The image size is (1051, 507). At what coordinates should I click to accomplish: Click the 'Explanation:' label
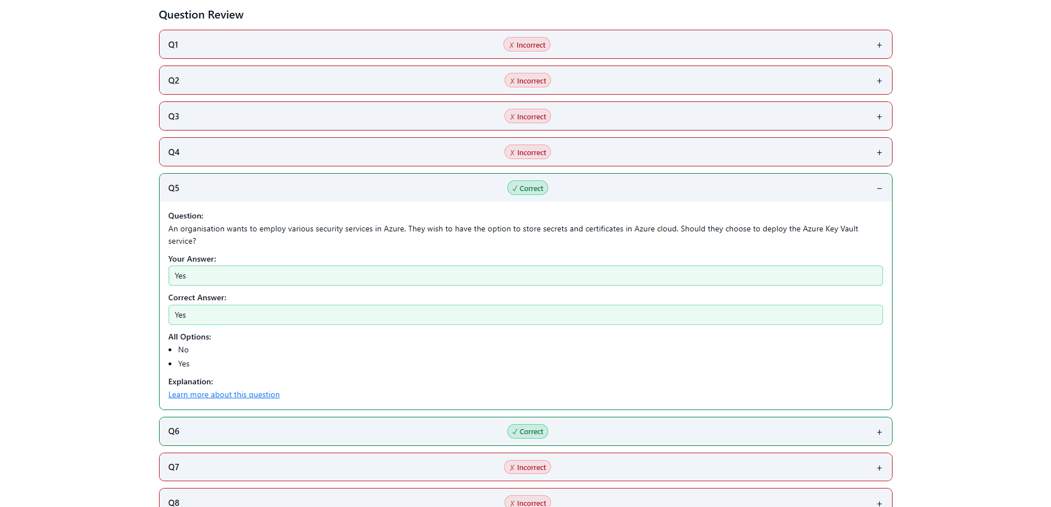point(190,382)
